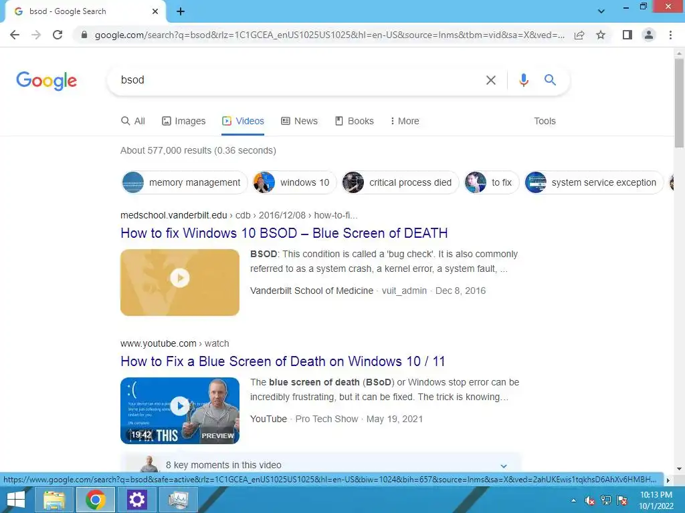Click the browser Forward arrow
Viewport: 685px width, 513px height.
36,35
